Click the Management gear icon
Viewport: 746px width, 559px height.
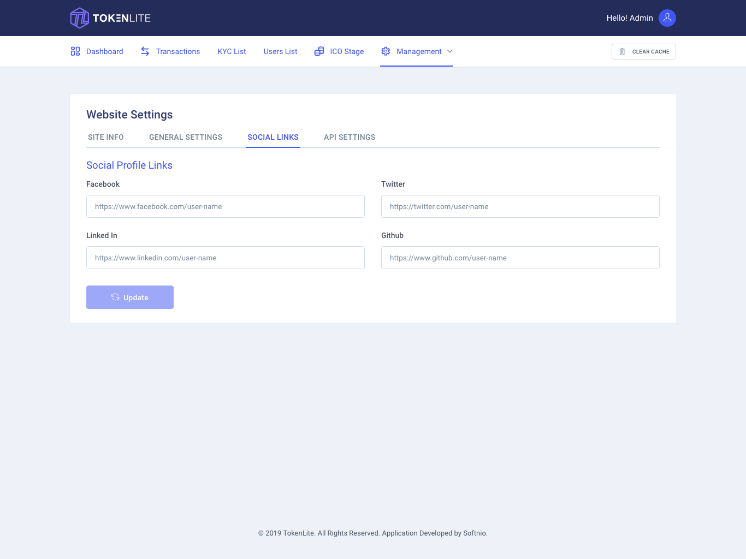point(386,51)
